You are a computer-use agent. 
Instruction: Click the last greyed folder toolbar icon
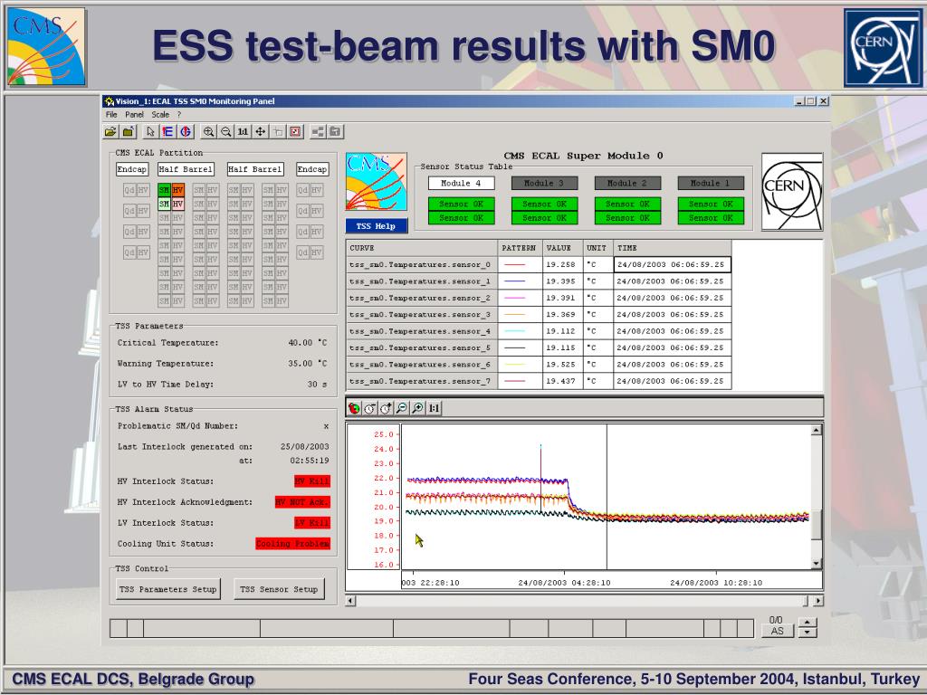(335, 132)
